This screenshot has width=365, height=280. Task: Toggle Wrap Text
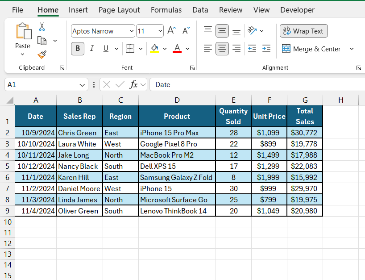[x=304, y=31]
